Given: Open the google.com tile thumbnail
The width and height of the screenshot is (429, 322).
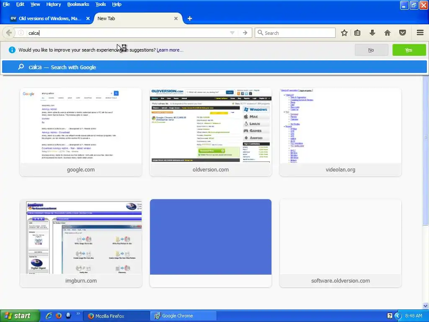Looking at the screenshot, I should pos(81,126).
